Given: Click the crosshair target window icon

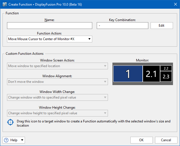Looking at the screenshot, I should pyautogui.click(x=10, y=122).
